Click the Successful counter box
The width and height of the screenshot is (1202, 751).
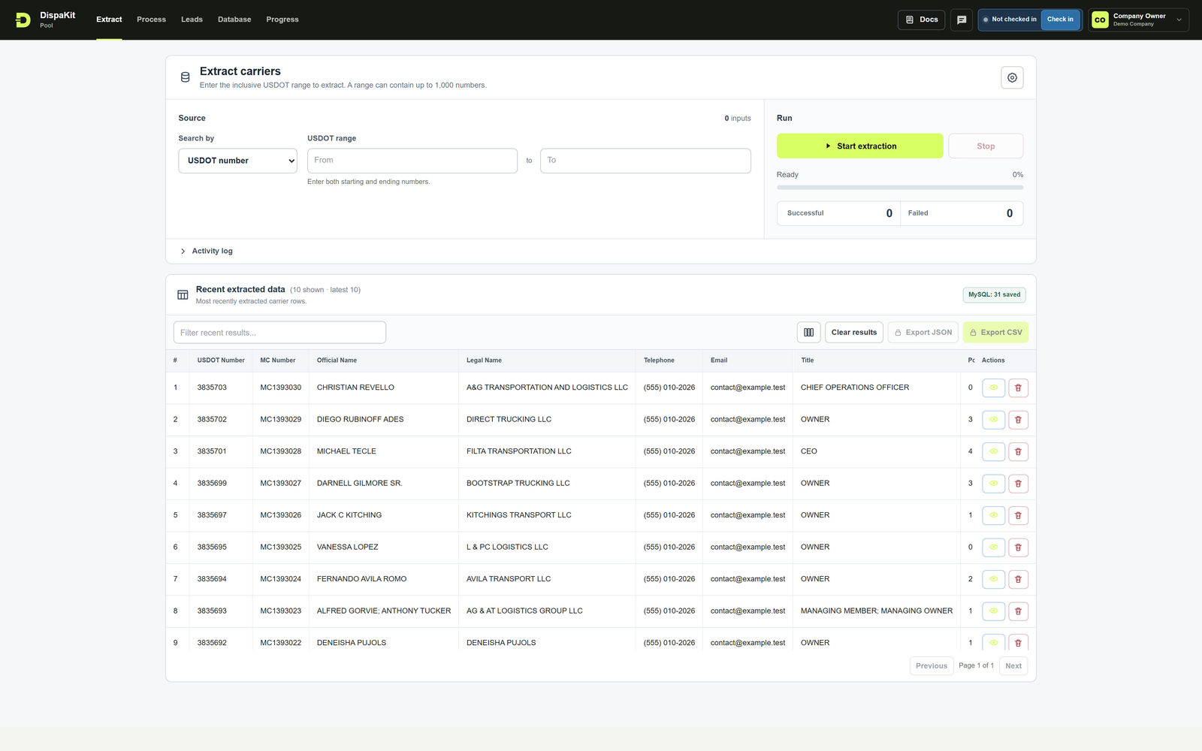click(838, 213)
